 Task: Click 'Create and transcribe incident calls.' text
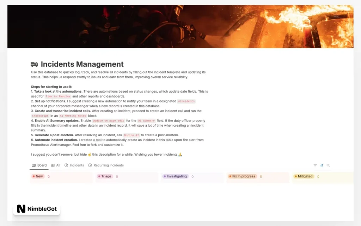point(63,111)
